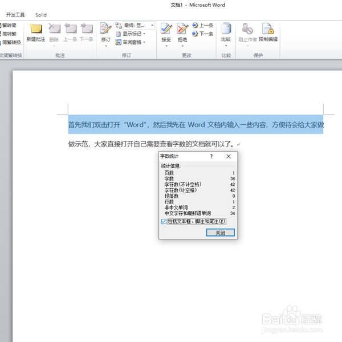The height and width of the screenshot is (342, 342).
Task: Click the 行数 row in statistics
Action: coord(199,202)
